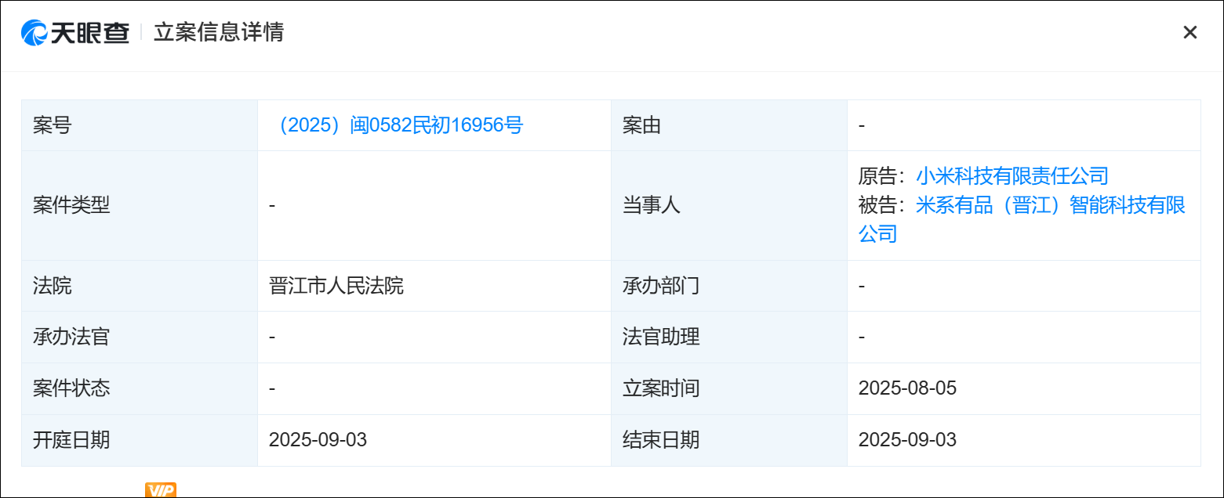The height and width of the screenshot is (498, 1224).
Task: Click the 承办部门 label cell
Action: tap(660, 286)
